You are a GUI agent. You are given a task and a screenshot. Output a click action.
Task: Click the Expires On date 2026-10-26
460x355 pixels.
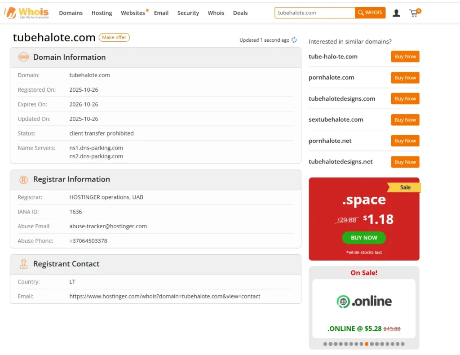point(84,104)
